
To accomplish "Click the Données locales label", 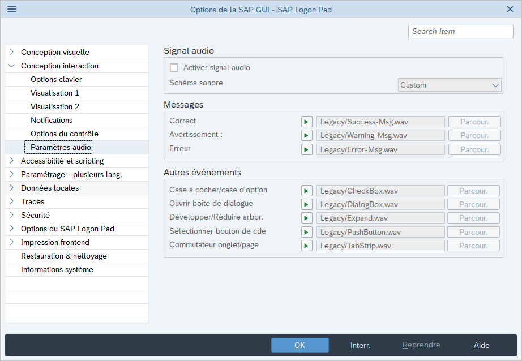I will click(x=50, y=188).
